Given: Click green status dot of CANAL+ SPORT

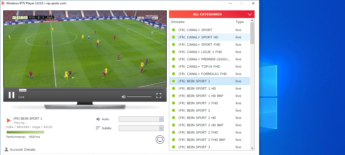Looking at the screenshot, I should pyautogui.click(x=174, y=30).
